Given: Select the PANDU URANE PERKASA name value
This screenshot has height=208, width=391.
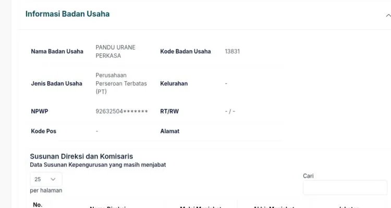Looking at the screenshot, I should click(x=115, y=51).
